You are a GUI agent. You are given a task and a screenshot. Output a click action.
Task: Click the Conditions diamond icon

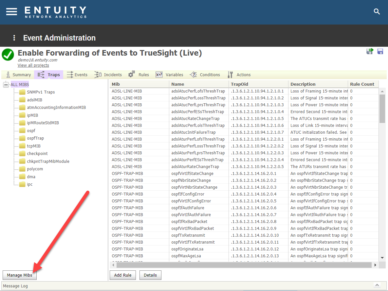pos(193,75)
